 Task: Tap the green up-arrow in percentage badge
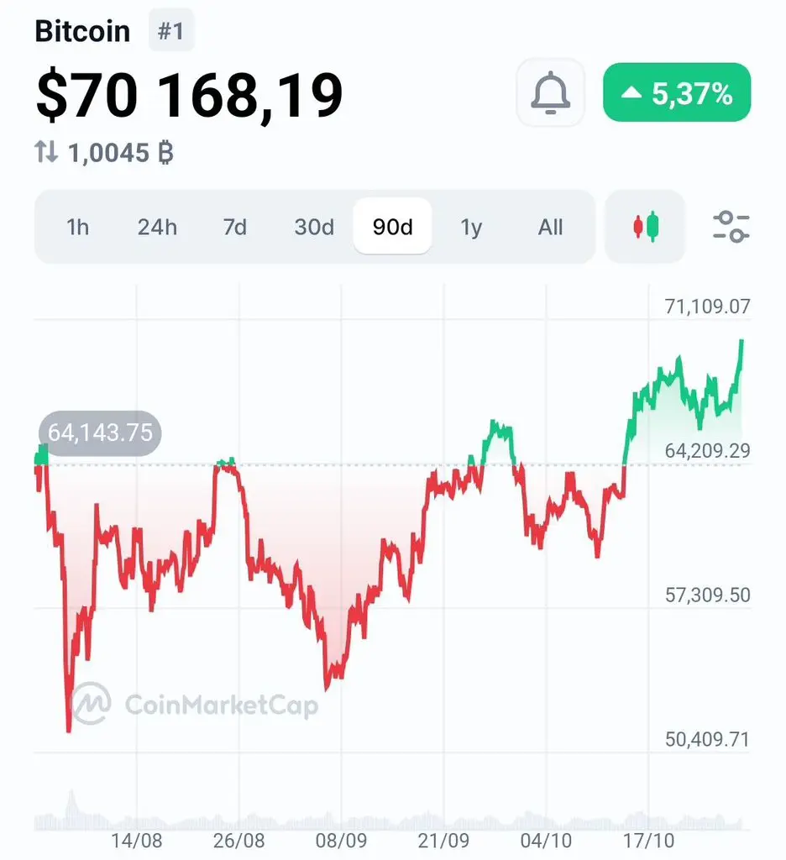631,92
